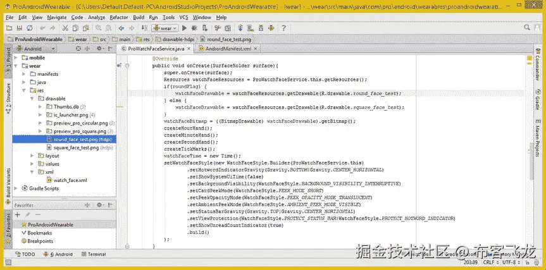The width and height of the screenshot is (546, 270).
Task: Click the plus icon in Favorites panel
Action: point(18,215)
